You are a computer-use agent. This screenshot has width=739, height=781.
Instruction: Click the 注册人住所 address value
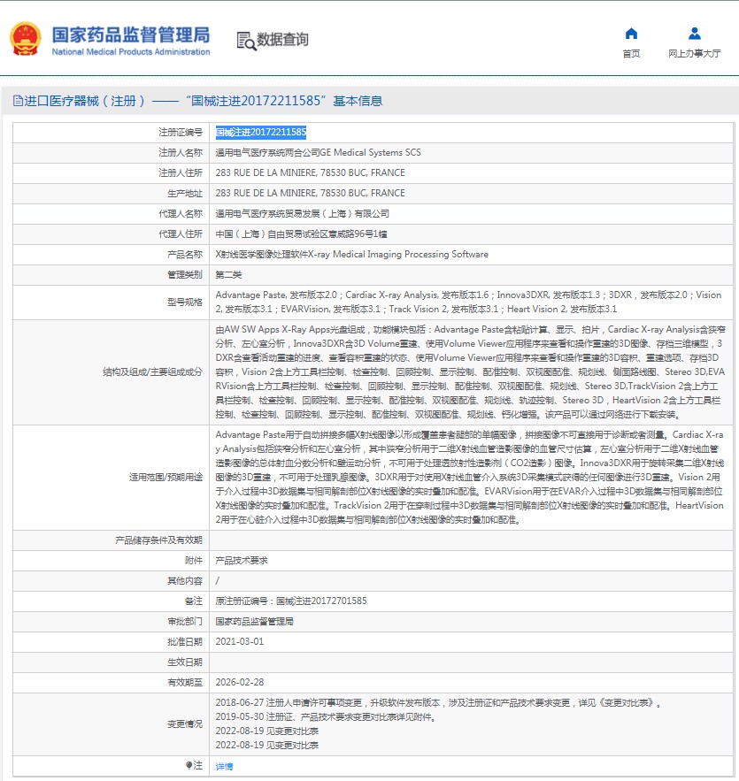click(310, 172)
